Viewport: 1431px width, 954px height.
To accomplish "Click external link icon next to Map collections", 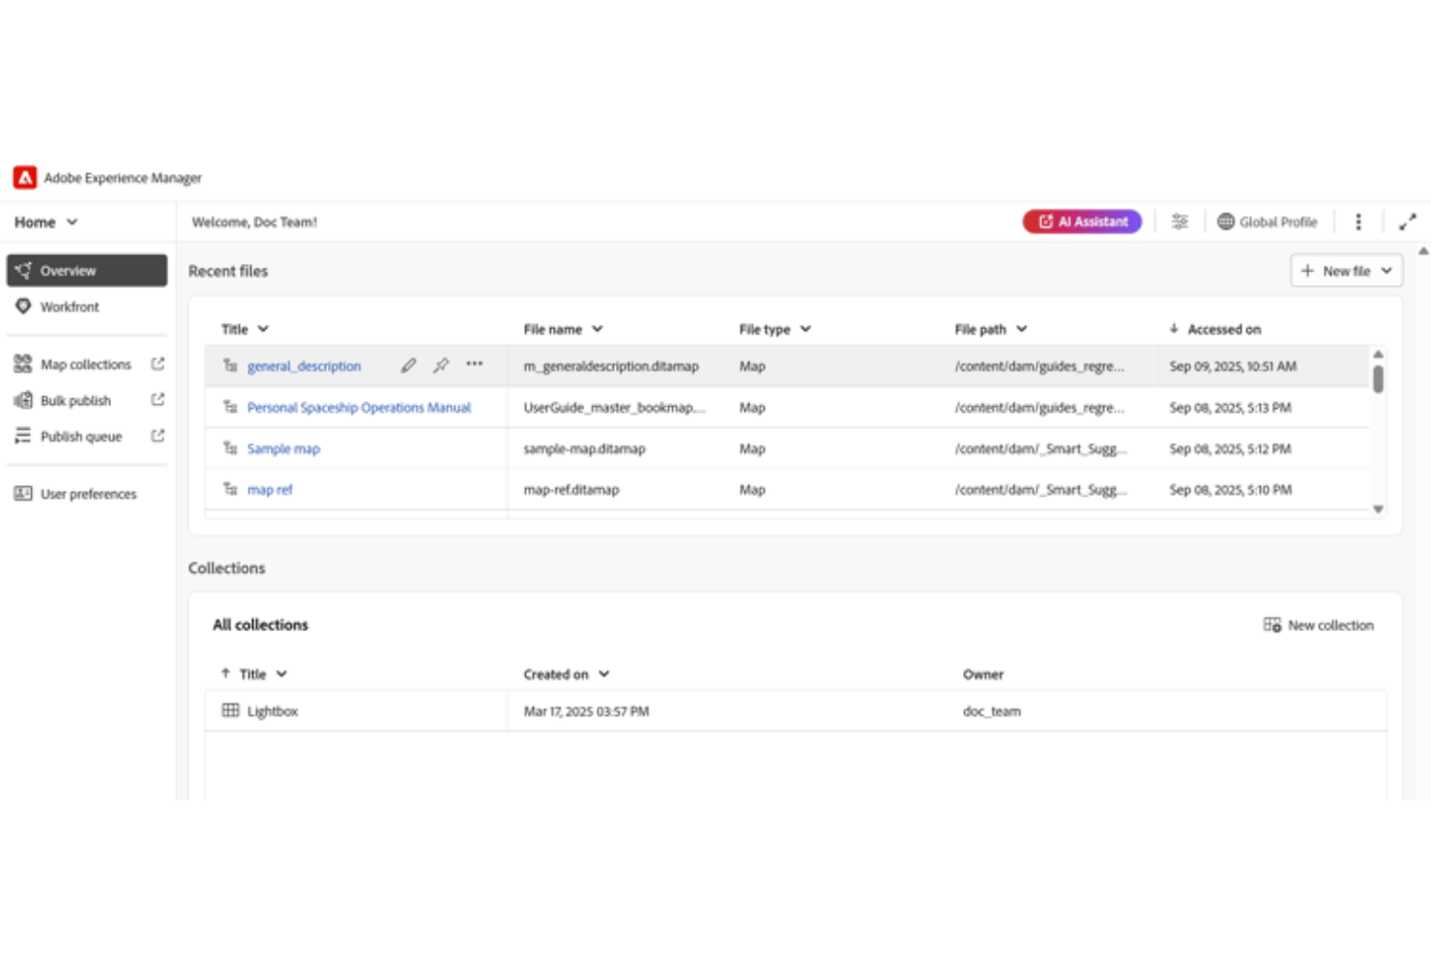I will 158,363.
